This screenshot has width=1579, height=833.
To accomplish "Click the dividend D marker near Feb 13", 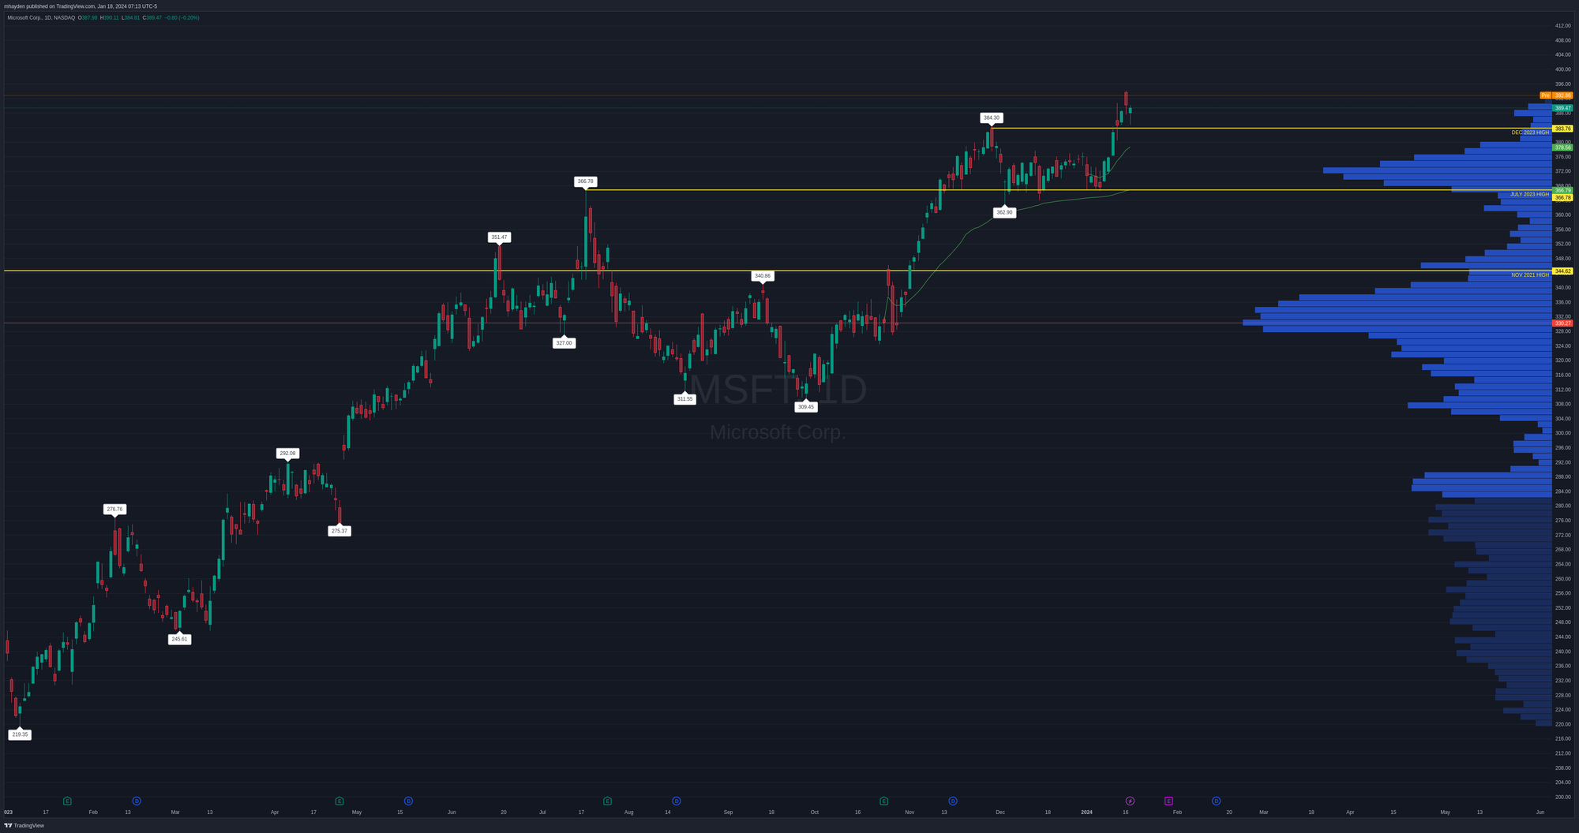I will pyautogui.click(x=137, y=801).
